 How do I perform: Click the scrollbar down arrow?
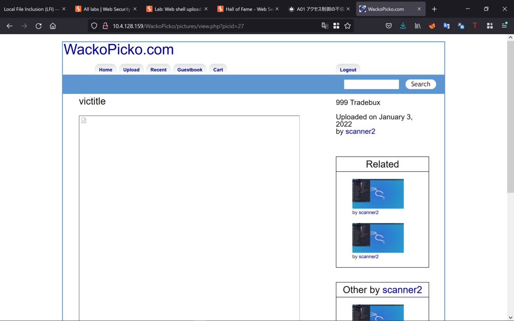point(510,318)
